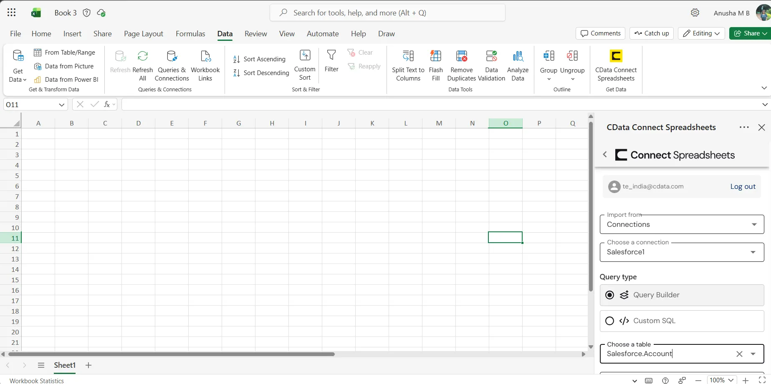Add a new sheet with plus button

88,365
